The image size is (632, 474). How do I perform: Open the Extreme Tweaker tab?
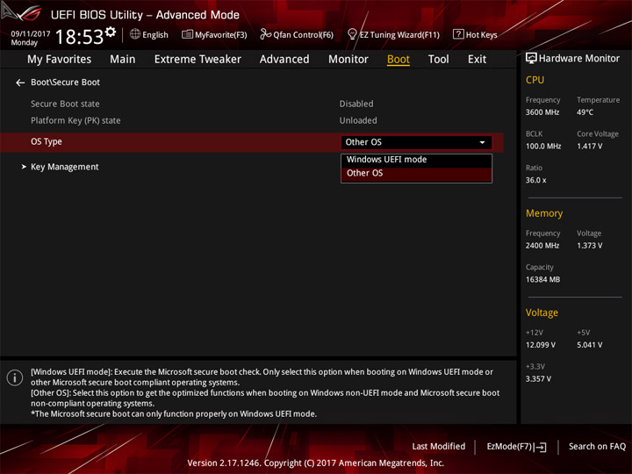[197, 60]
